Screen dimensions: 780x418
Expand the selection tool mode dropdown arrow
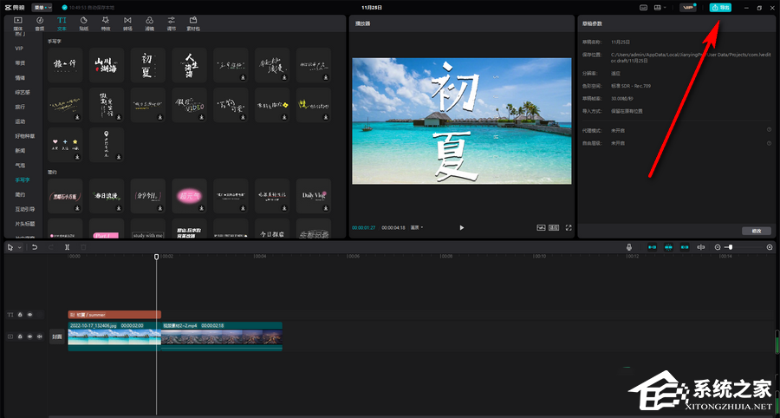[19, 247]
